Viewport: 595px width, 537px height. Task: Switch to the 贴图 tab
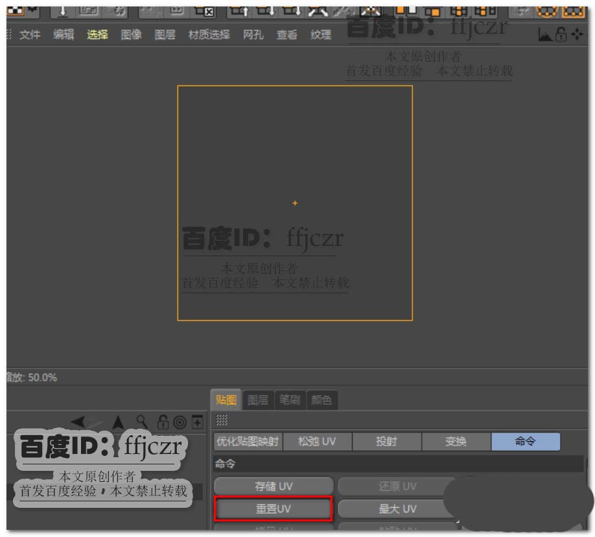pos(226,400)
